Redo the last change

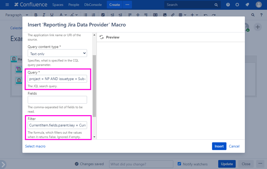(x=214, y=15)
